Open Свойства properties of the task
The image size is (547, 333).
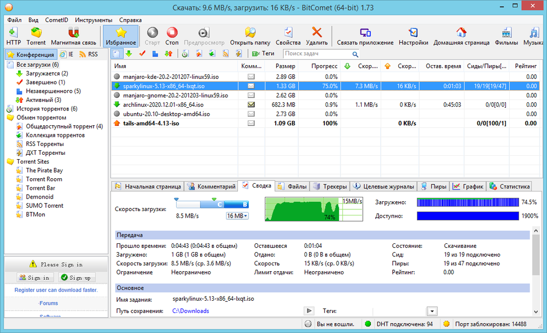click(x=288, y=36)
